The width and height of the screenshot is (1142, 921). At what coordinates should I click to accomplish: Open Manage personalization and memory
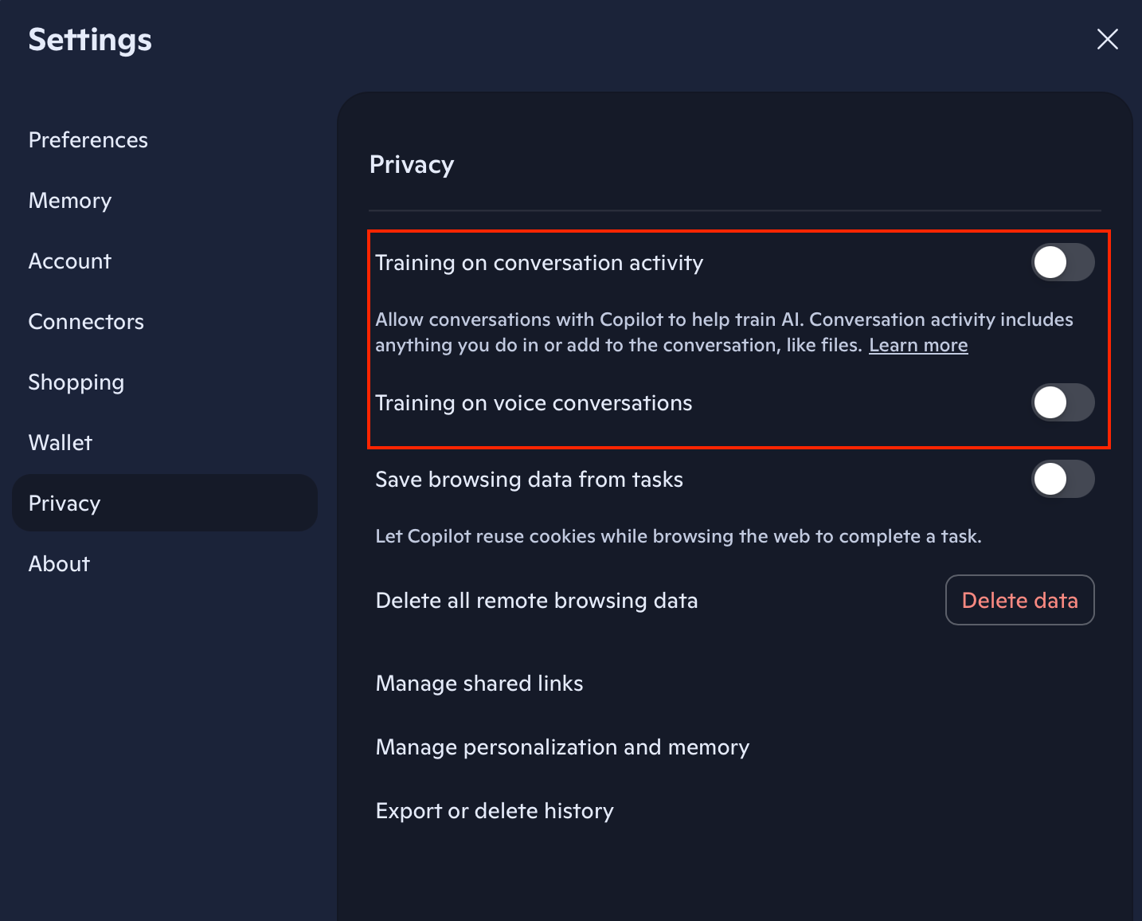tap(562, 747)
